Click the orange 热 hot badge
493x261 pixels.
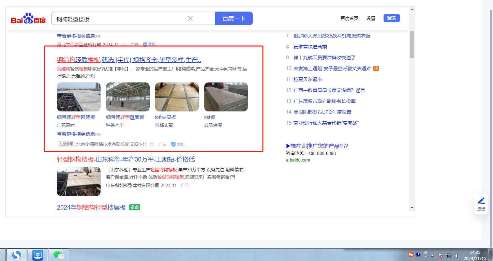pyautogui.click(x=376, y=68)
